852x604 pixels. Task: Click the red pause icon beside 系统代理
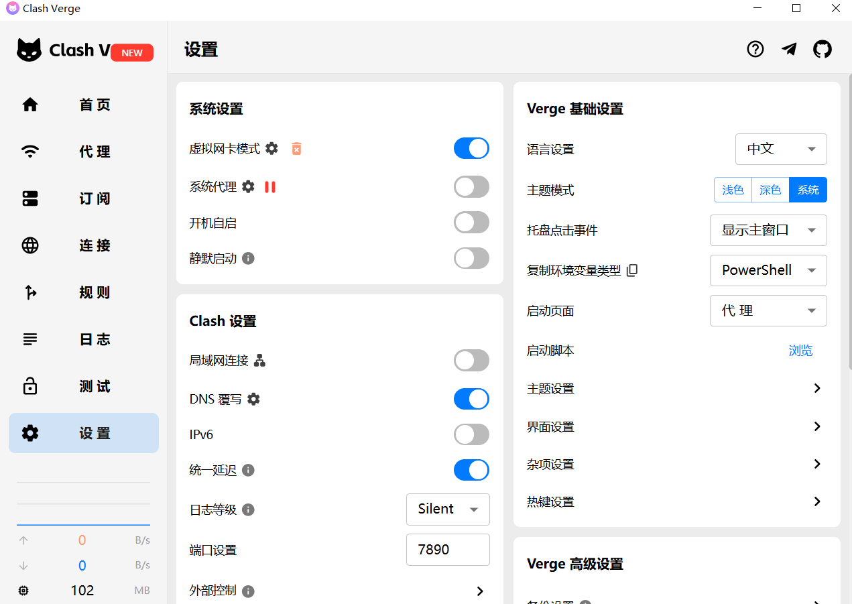(270, 186)
